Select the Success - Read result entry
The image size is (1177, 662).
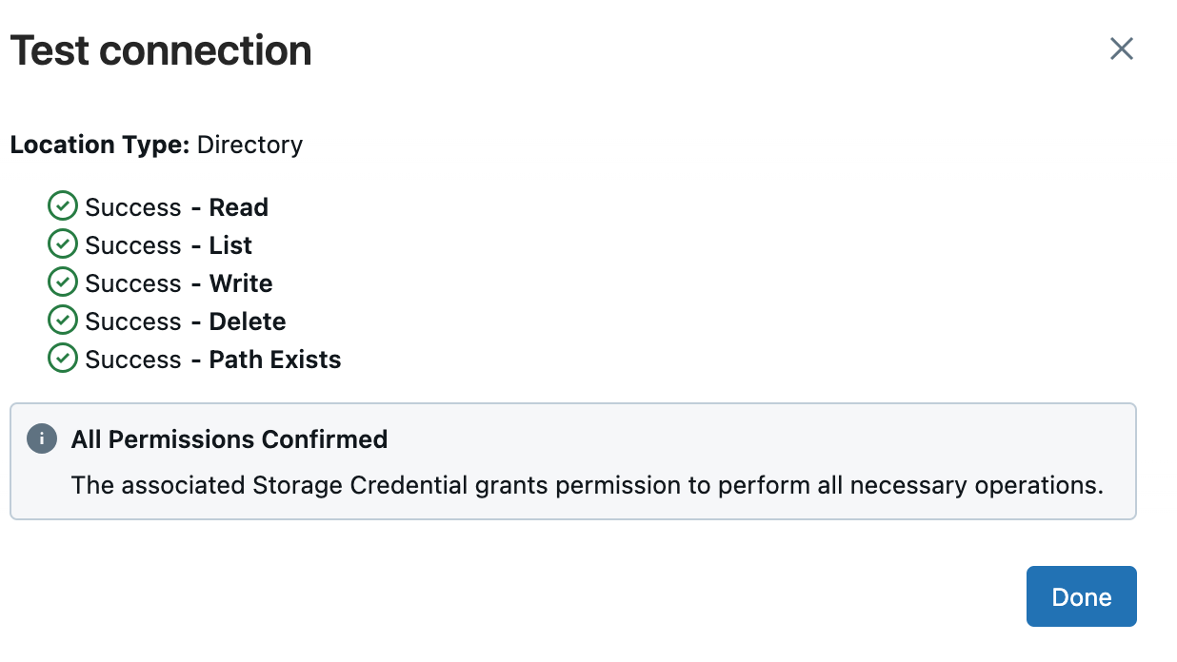[176, 206]
